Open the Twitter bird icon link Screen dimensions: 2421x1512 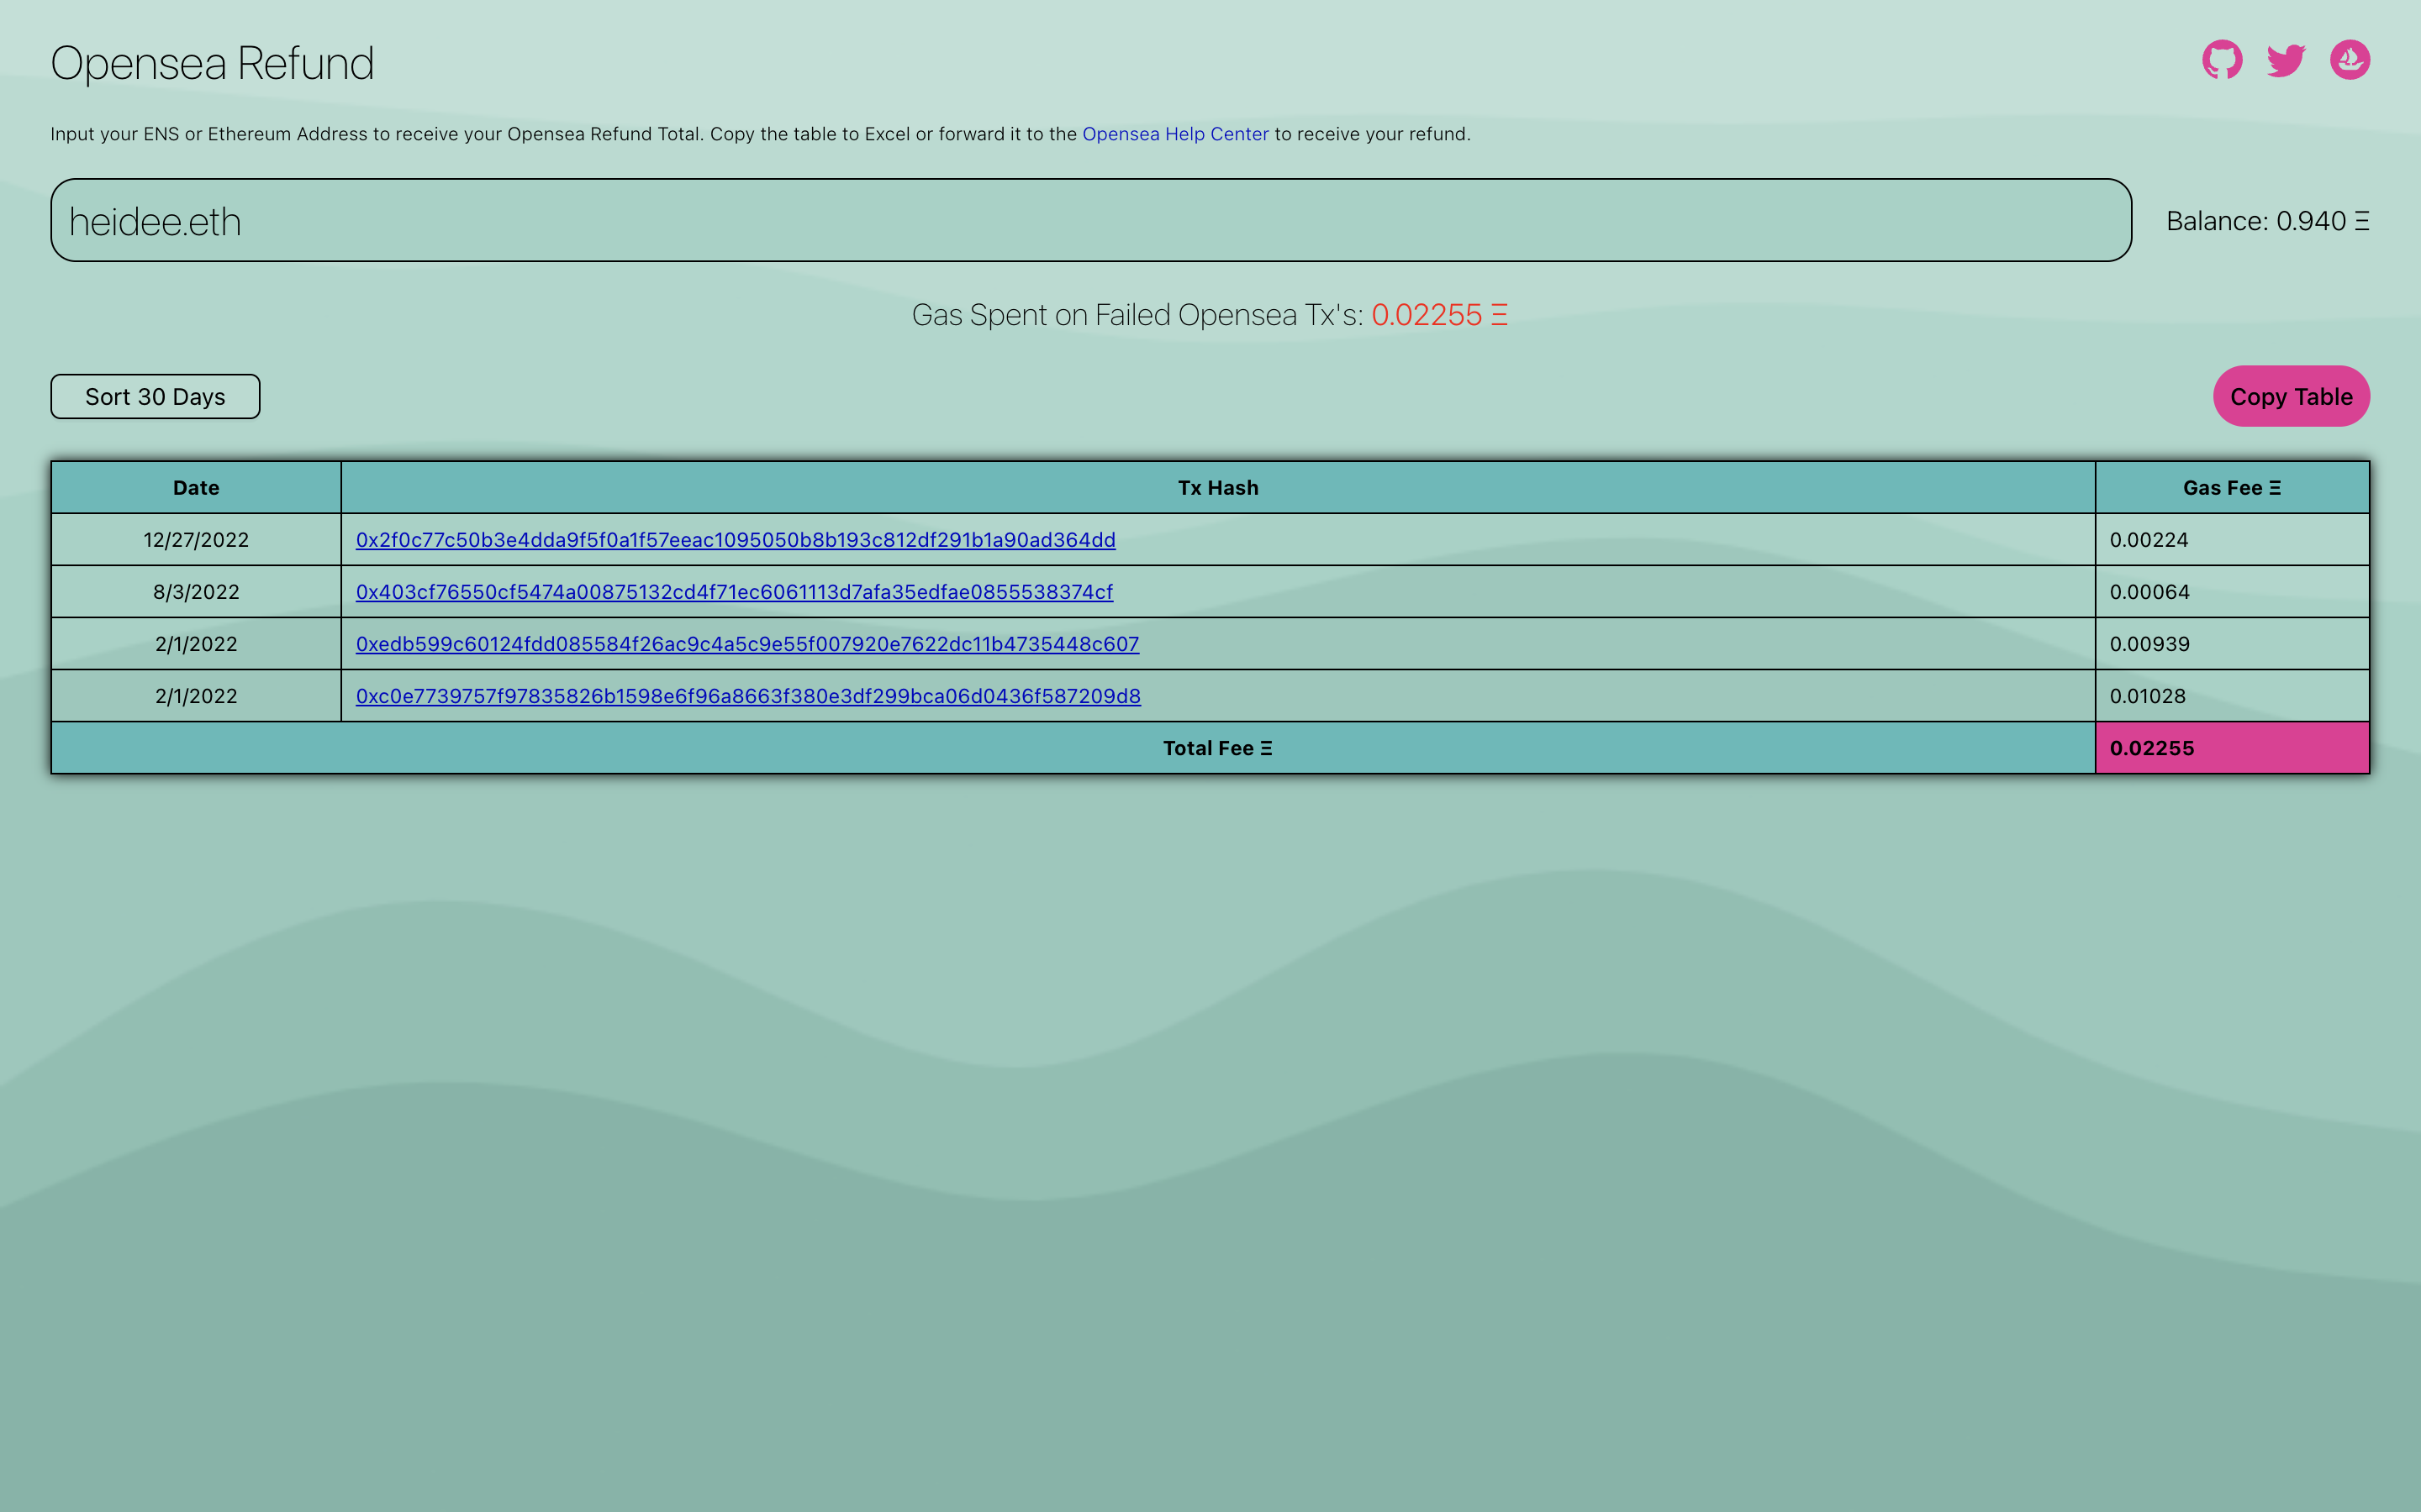[x=2286, y=60]
